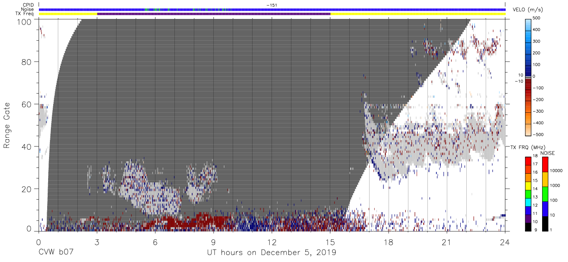This screenshot has height=262, width=568.
Task: Click the TX Freq row label
Action: [25, 14]
